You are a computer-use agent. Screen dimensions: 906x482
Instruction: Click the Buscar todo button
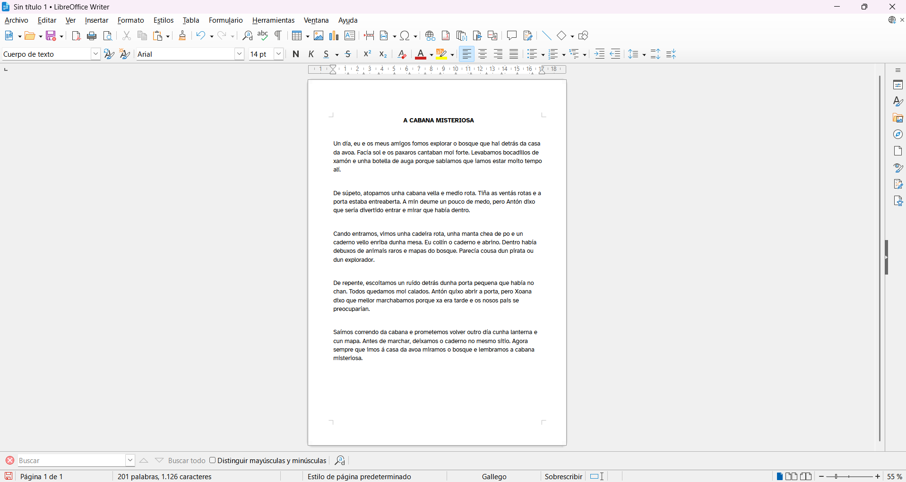(187, 461)
